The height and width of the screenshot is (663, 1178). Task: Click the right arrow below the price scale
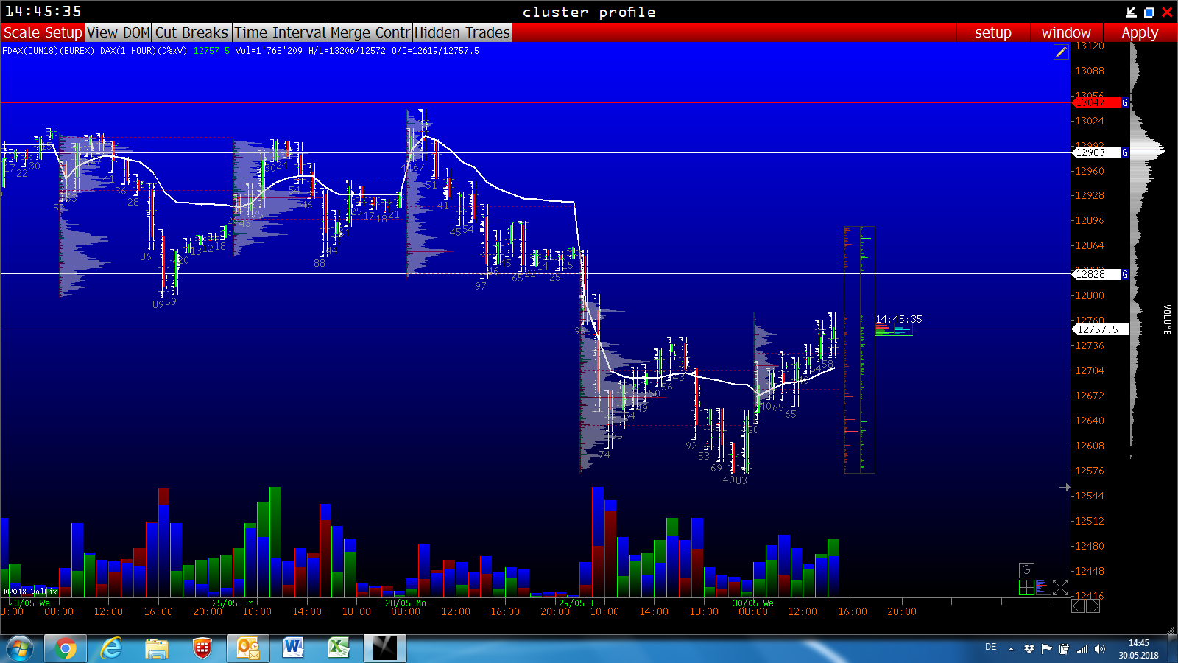click(x=1093, y=606)
